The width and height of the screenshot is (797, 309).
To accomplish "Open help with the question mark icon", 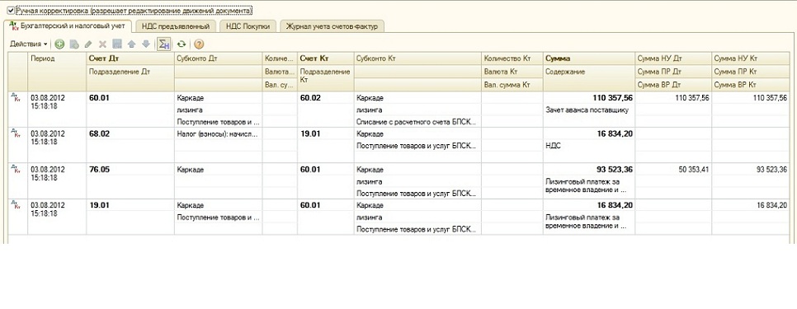I will 200,44.
